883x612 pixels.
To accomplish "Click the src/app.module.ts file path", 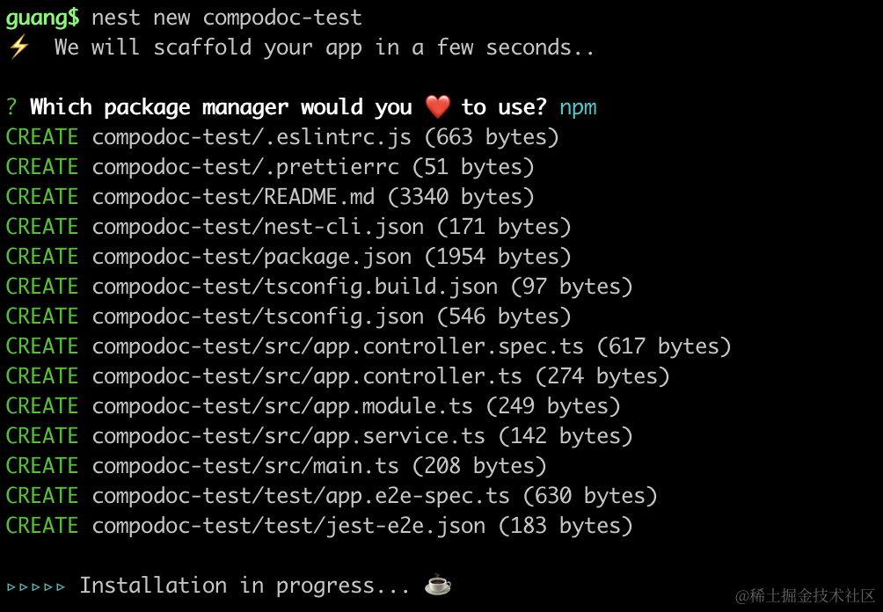I will pos(282,406).
